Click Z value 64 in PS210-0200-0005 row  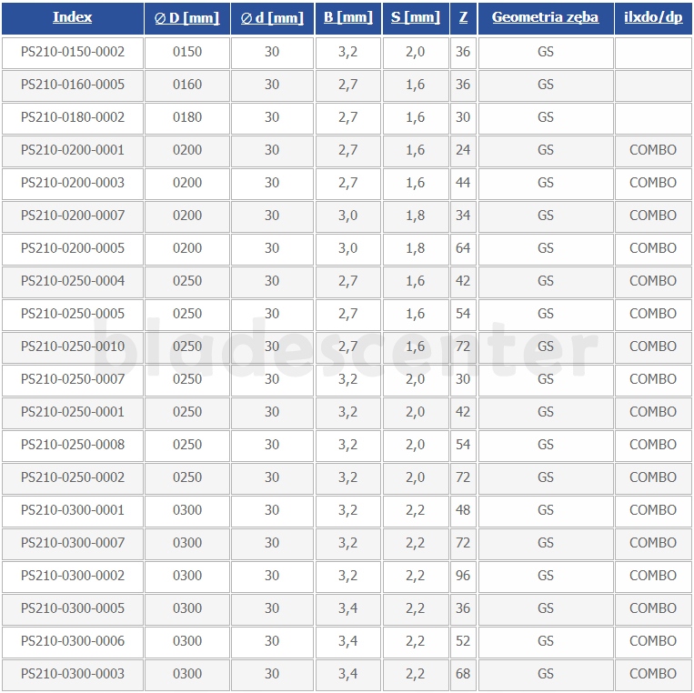coord(463,248)
